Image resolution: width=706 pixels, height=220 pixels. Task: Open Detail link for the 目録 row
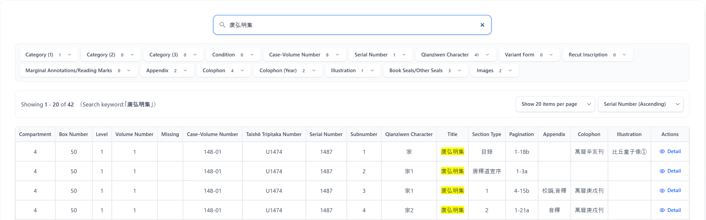tap(674, 151)
